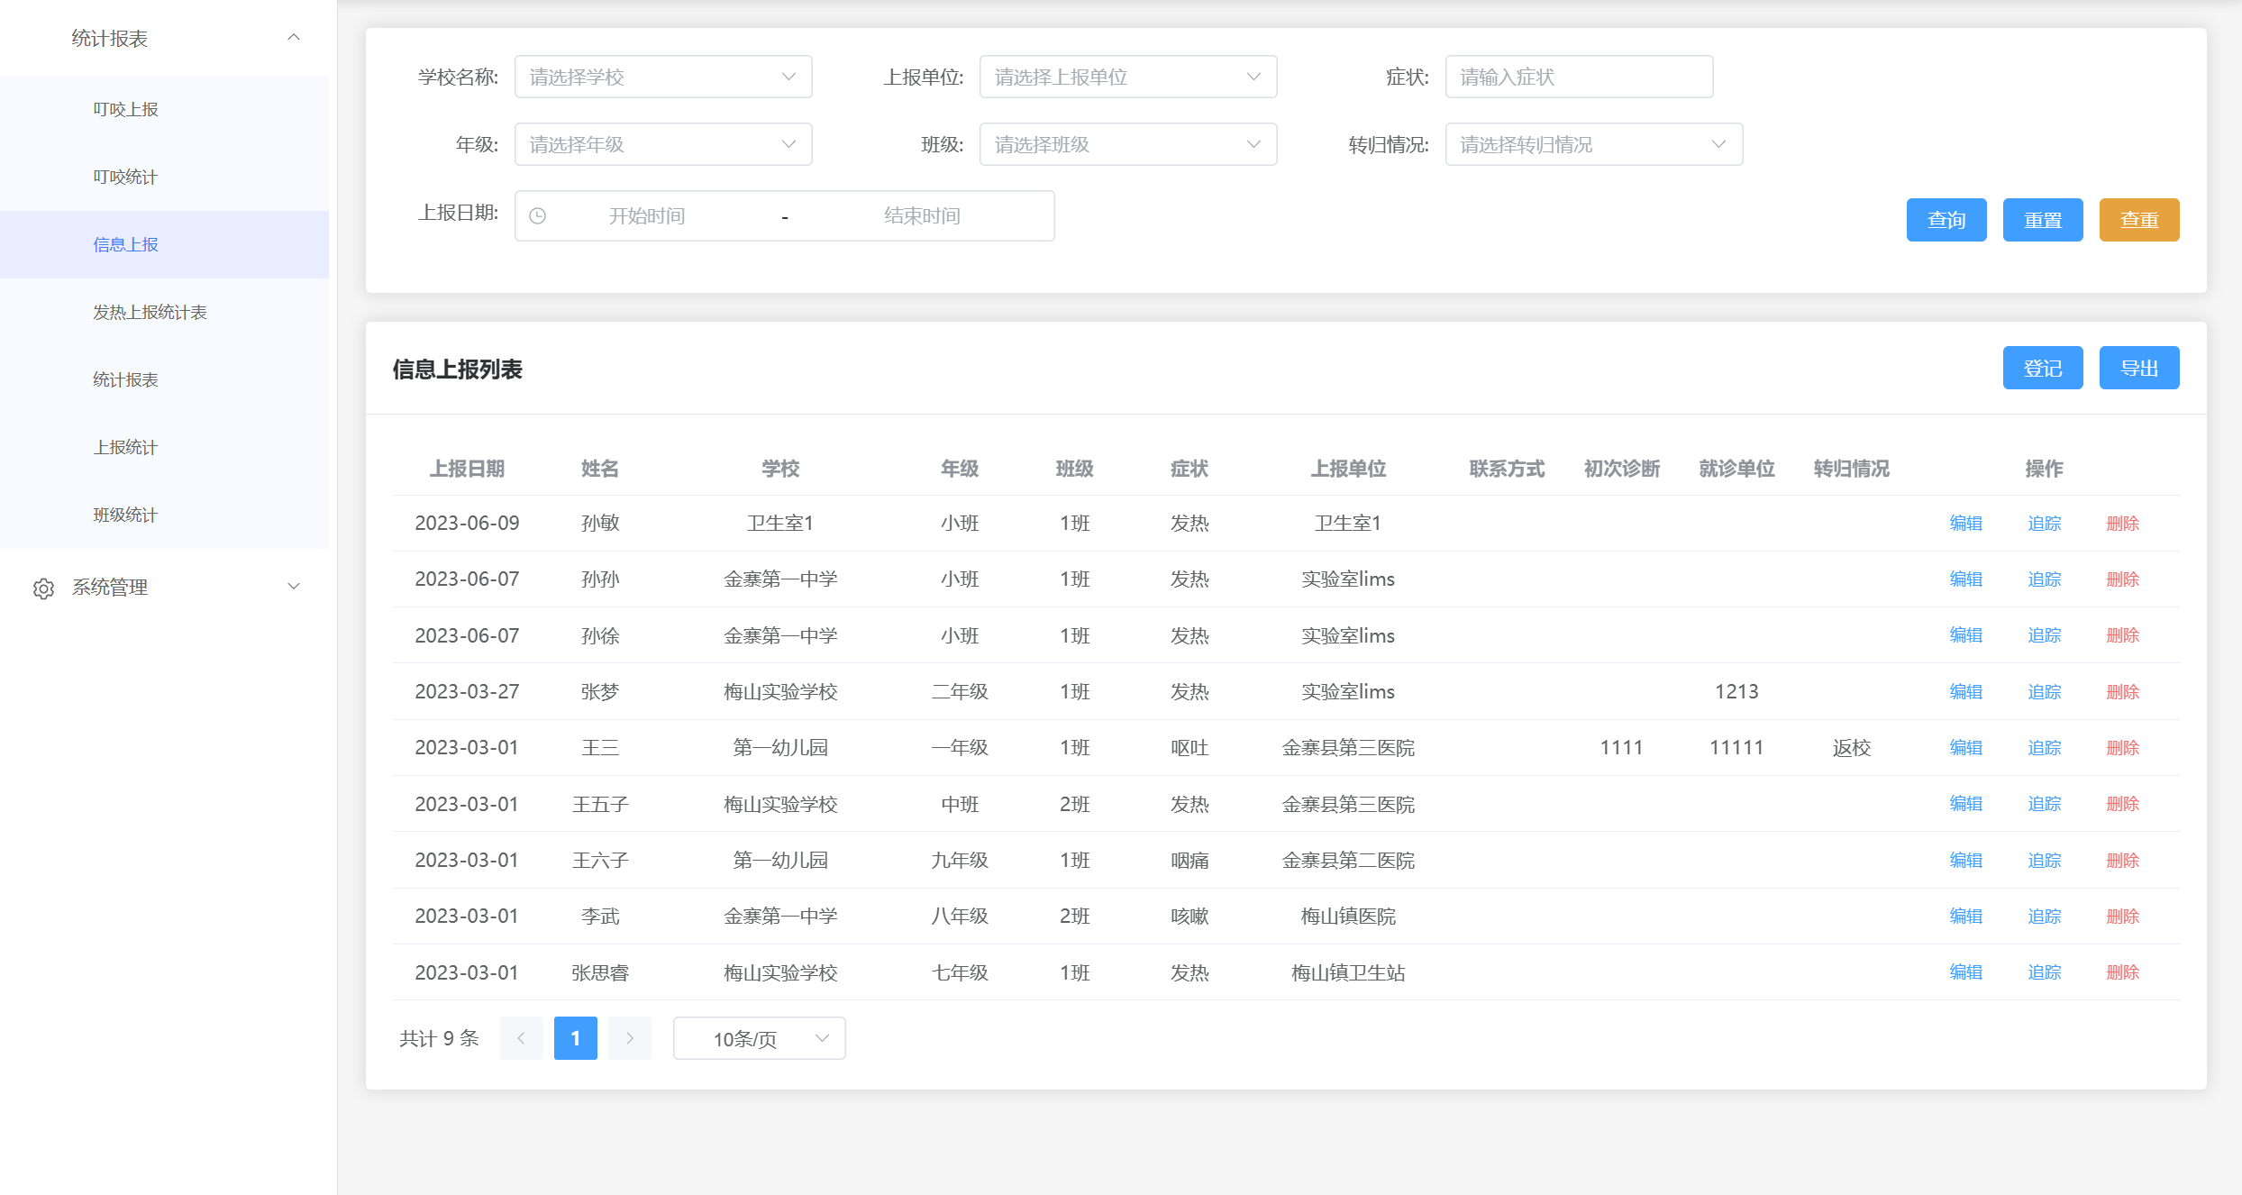Image resolution: width=2242 pixels, height=1195 pixels.
Task: Select page 1 in pagination
Action: click(x=576, y=1038)
